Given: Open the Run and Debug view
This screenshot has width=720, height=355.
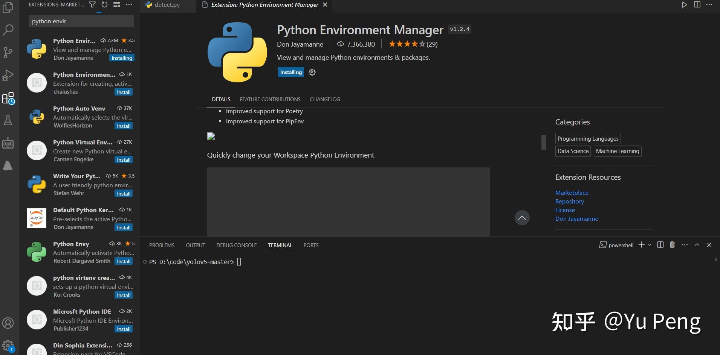Looking at the screenshot, I should (8, 75).
